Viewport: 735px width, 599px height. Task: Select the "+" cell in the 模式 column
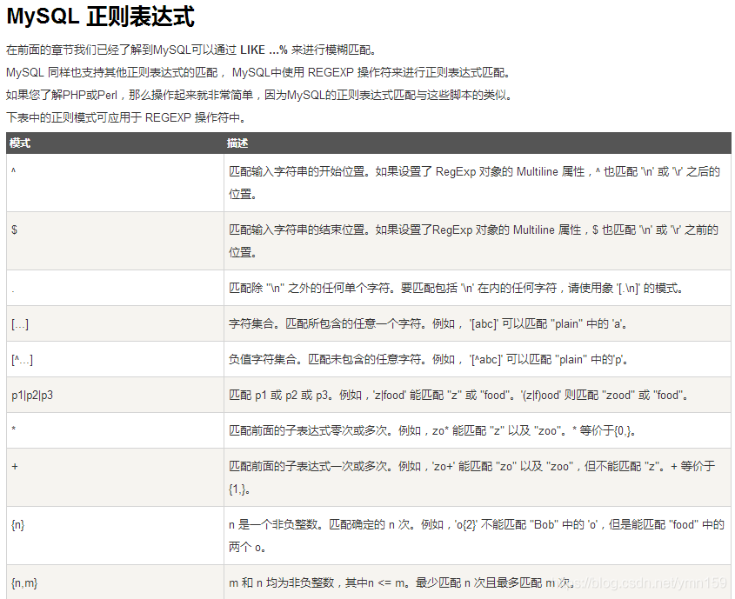click(x=116, y=477)
